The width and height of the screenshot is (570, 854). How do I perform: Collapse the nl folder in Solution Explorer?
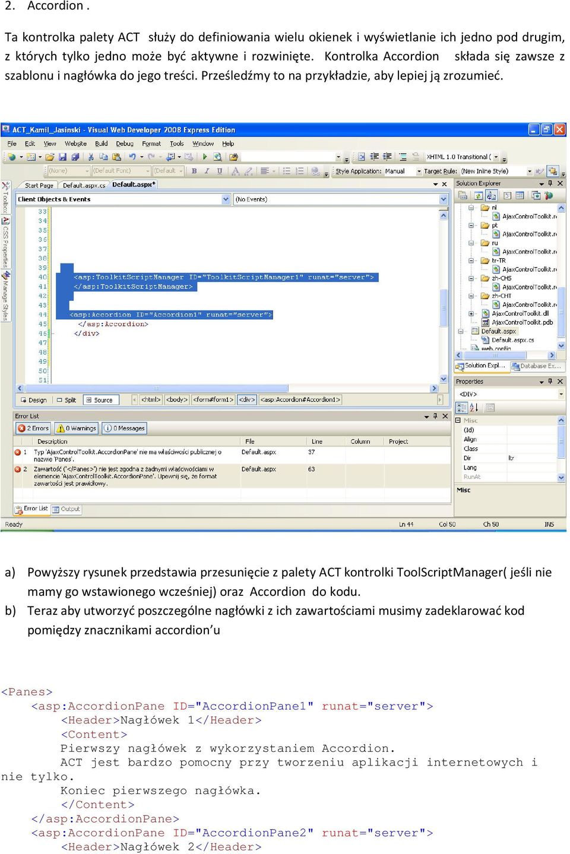coord(471,208)
